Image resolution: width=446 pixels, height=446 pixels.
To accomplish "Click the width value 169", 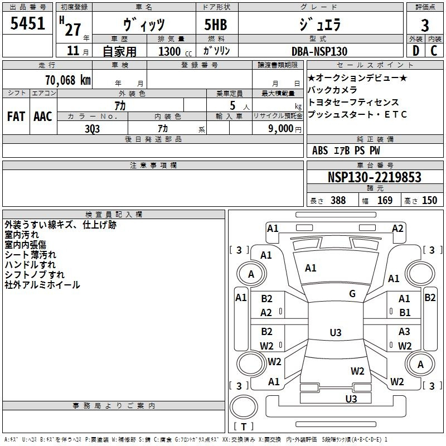I will click(385, 200).
